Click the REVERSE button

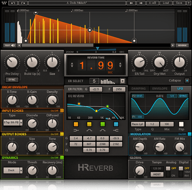(182, 45)
